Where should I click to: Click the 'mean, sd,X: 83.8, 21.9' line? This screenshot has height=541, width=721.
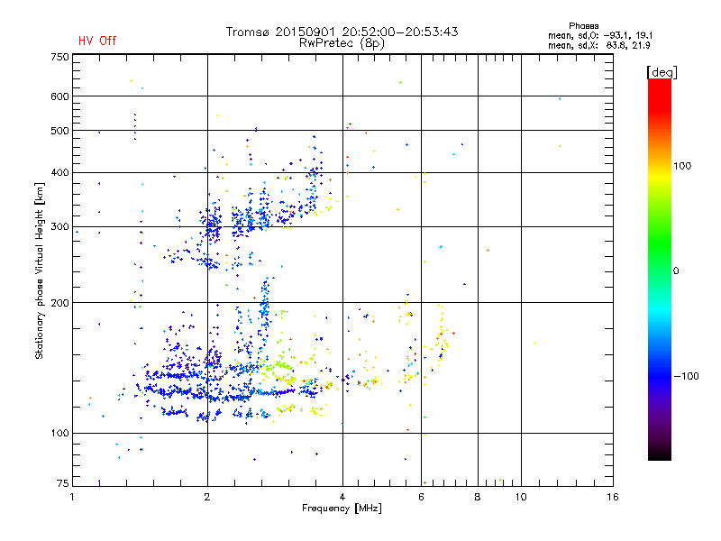599,45
